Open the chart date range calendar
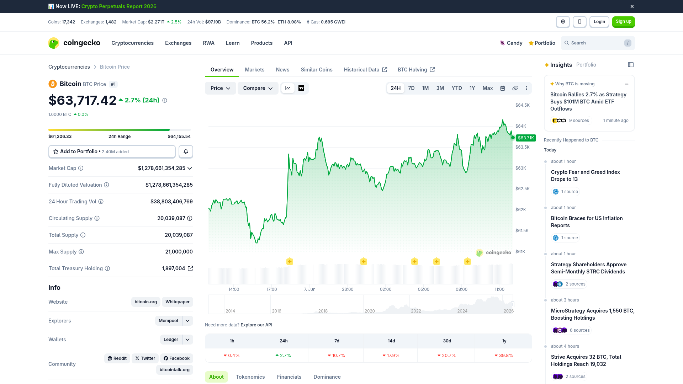 tap(503, 88)
